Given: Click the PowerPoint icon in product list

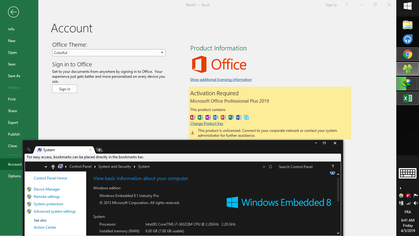Looking at the screenshot, I should click(223, 117).
